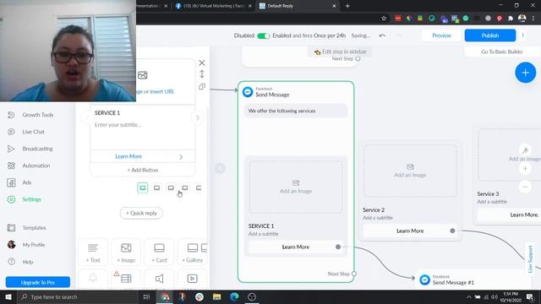
Task: Click the Settings gear icon
Action: coord(11,199)
